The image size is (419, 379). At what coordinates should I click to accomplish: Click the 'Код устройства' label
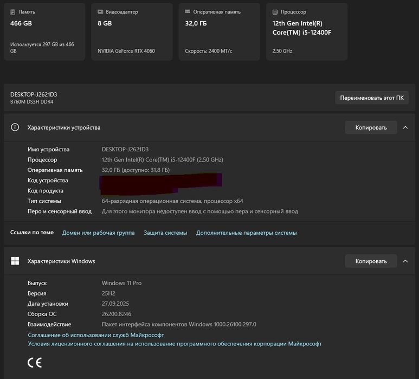point(48,180)
